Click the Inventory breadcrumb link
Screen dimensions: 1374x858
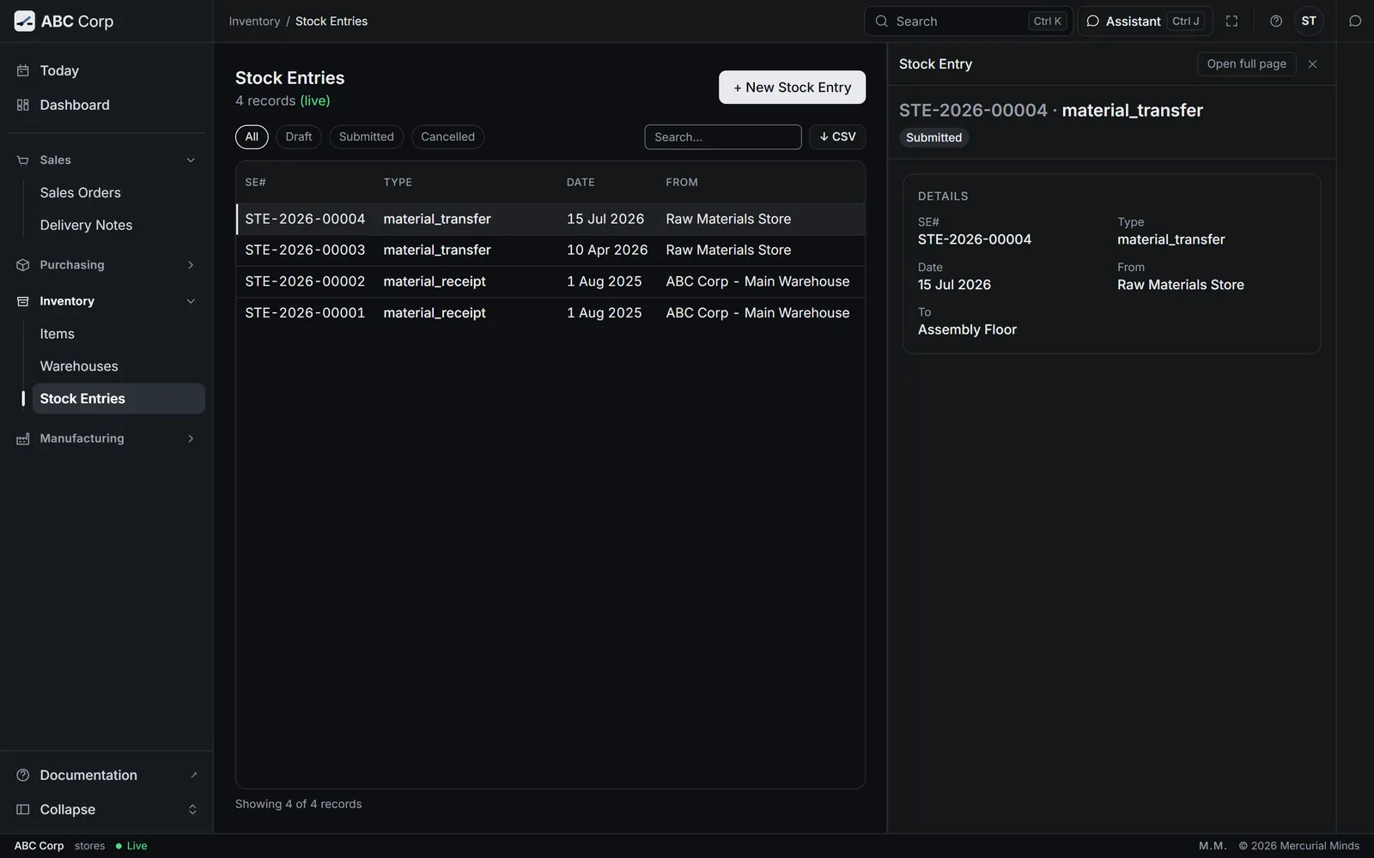[254, 21]
